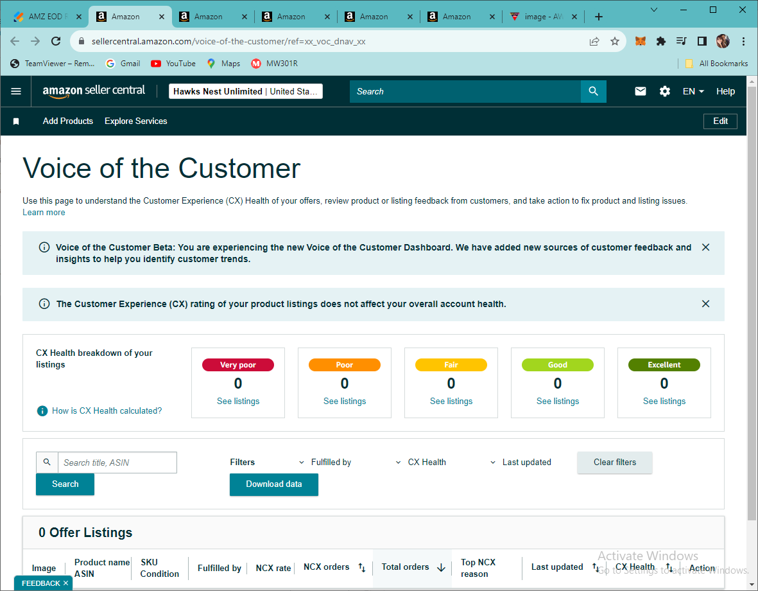This screenshot has width=758, height=591.
Task: Click the Download data button
Action: [x=273, y=484]
